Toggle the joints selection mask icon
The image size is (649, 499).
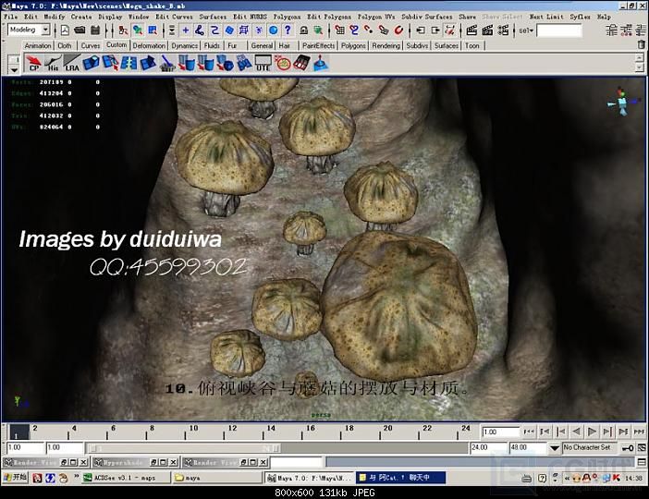[x=200, y=30]
